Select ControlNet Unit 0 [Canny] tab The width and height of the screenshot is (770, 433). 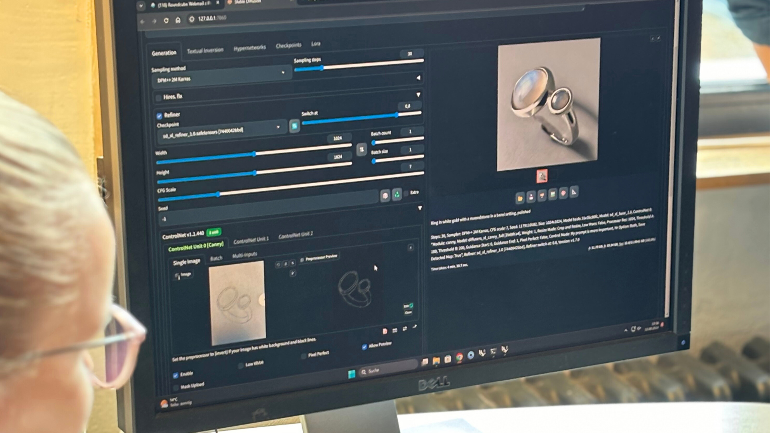tap(196, 246)
